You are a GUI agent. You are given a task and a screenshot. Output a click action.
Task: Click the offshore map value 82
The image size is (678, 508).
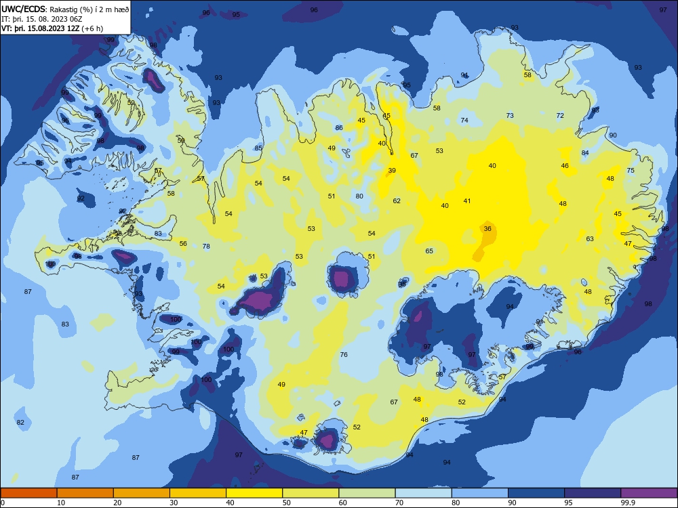20,423
